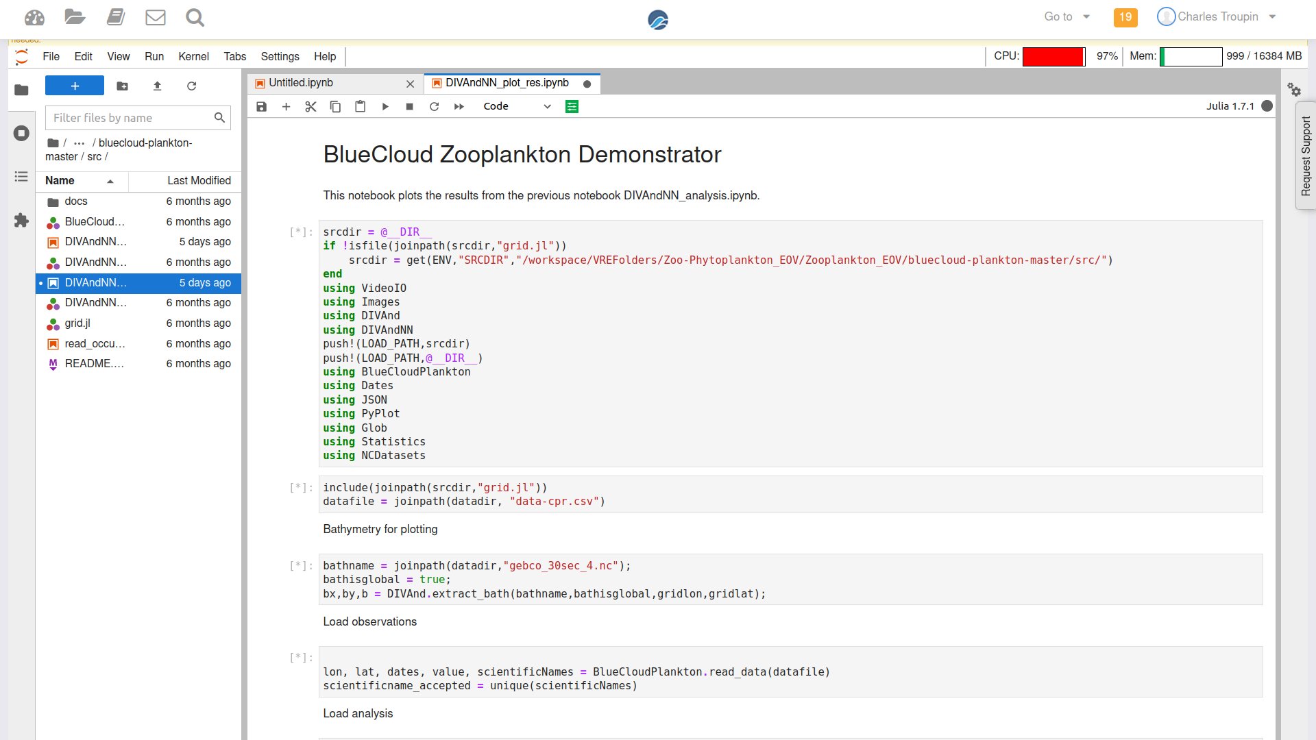This screenshot has height=740, width=1316.
Task: Refresh the file list
Action: click(x=192, y=86)
